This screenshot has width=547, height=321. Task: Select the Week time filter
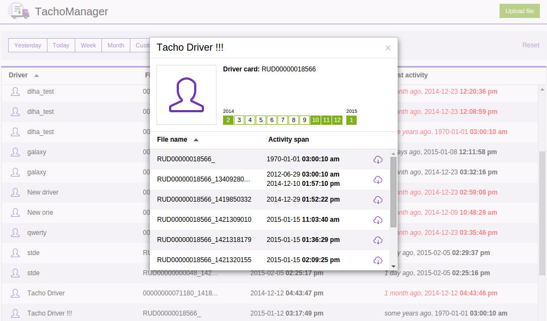(88, 45)
